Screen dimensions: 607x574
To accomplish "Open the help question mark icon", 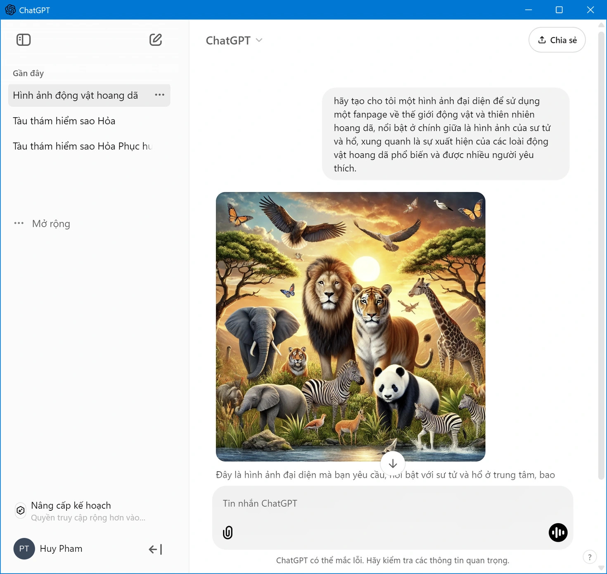I will pos(590,557).
